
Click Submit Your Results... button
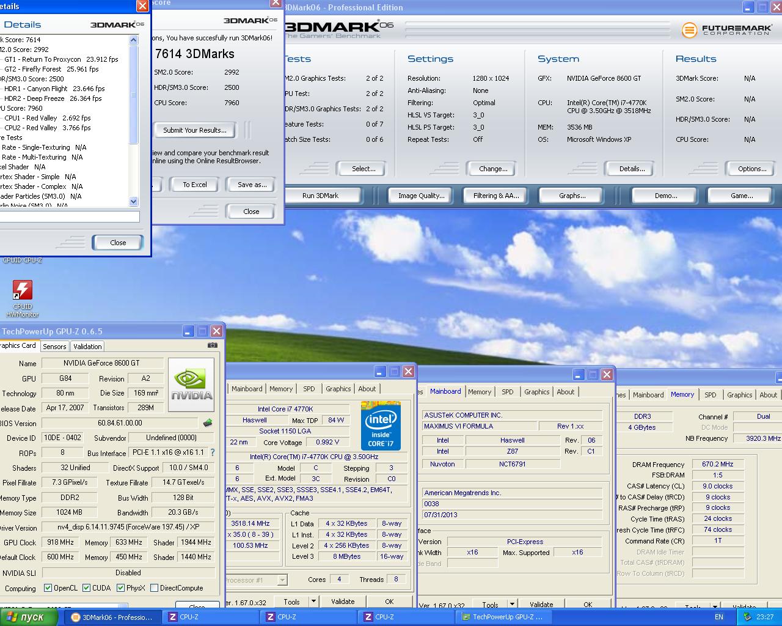tap(195, 130)
